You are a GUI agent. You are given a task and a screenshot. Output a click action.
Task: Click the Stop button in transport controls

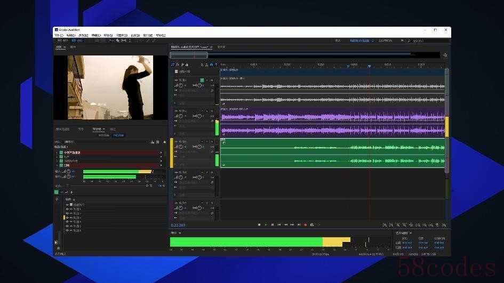click(x=259, y=225)
